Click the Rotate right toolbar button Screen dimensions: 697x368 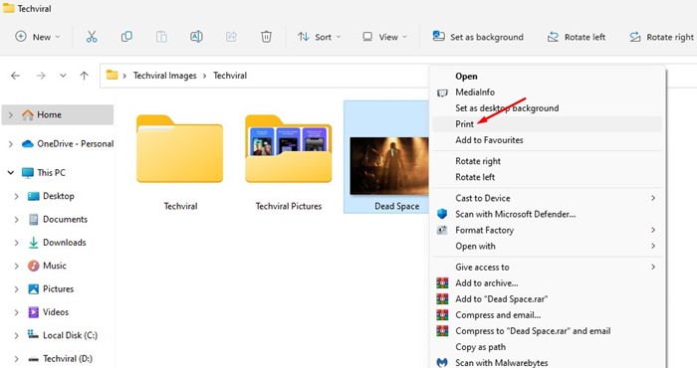661,37
